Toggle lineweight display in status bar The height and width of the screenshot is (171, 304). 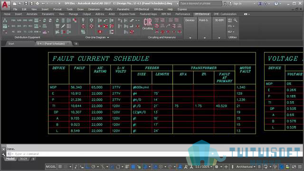pos(127,167)
